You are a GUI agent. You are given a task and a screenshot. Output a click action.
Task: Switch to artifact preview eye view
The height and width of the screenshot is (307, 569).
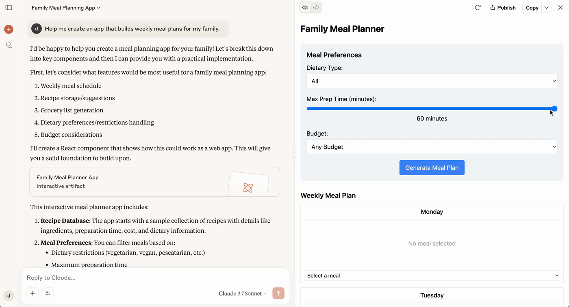[x=305, y=8]
